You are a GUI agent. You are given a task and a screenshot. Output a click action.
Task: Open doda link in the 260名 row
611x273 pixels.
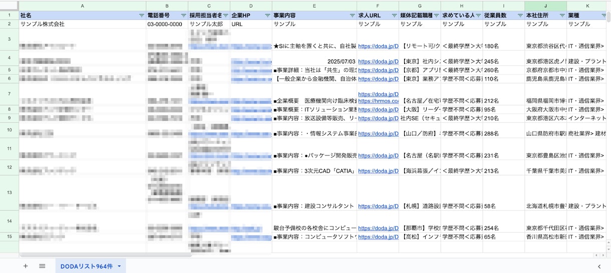[378, 70]
